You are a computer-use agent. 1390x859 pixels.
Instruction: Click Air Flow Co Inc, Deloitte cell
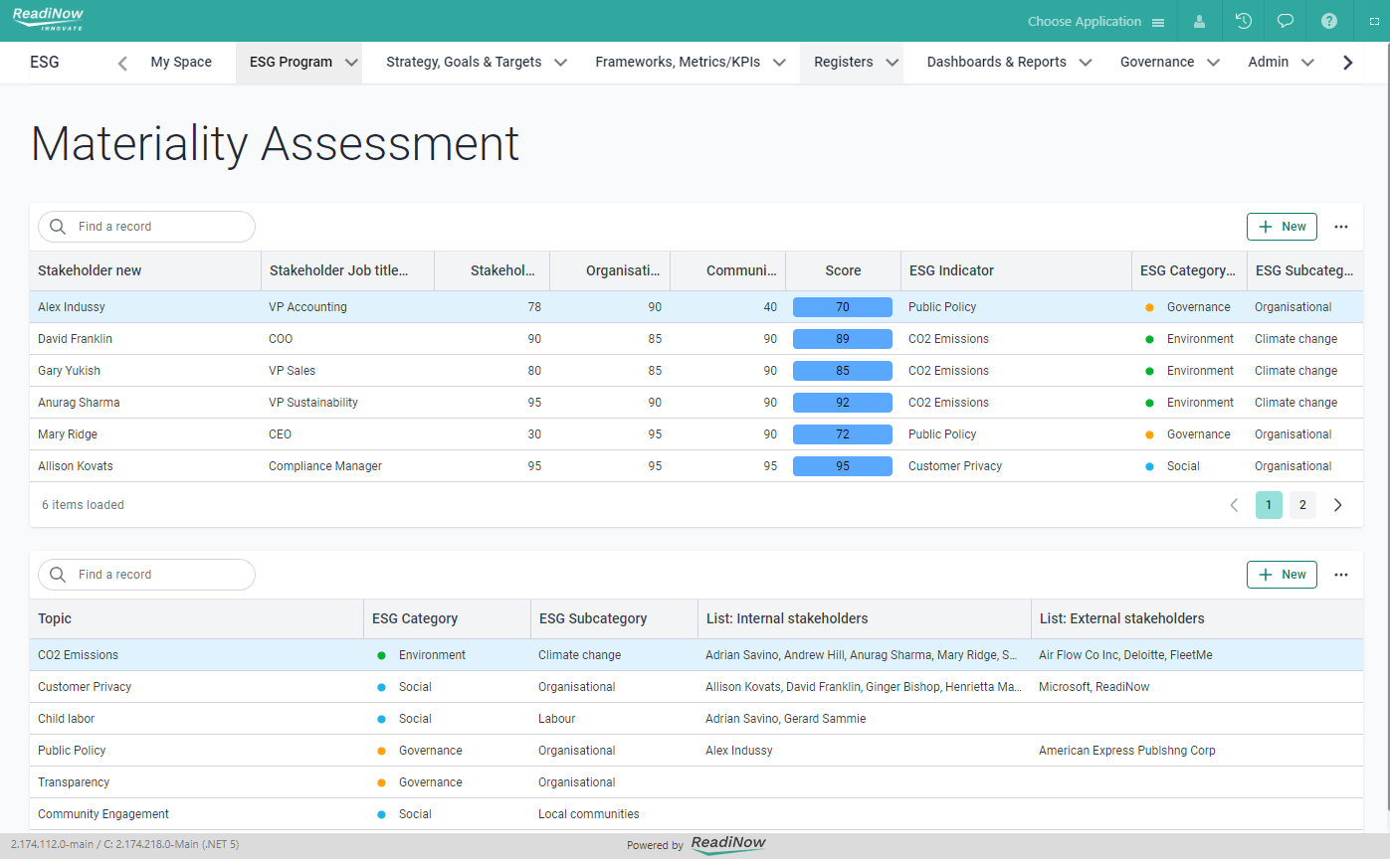pyautogui.click(x=1125, y=655)
